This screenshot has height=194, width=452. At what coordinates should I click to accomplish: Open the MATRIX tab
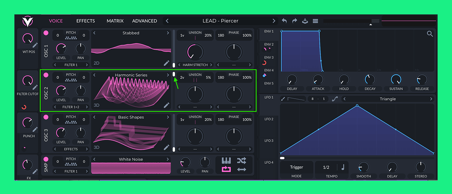115,21
